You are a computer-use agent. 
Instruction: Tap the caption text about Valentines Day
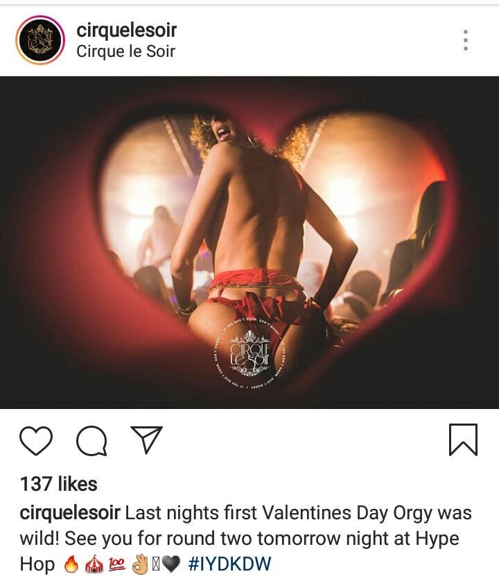245,539
